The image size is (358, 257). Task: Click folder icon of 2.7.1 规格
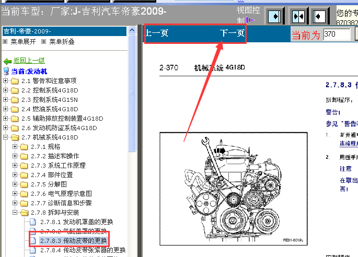pyautogui.click(x=24, y=147)
